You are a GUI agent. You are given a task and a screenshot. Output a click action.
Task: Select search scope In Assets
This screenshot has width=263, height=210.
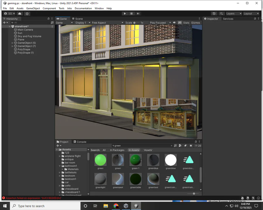click(134, 150)
